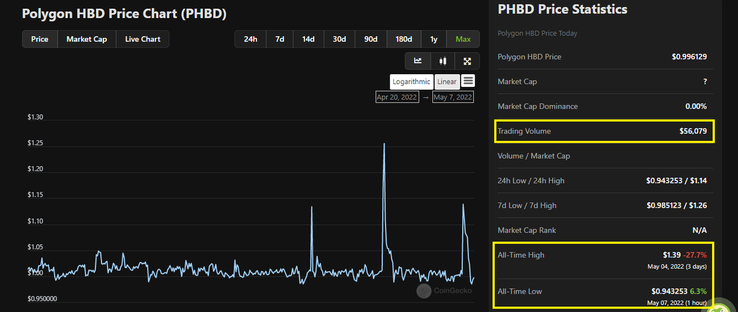
Task: Click Market Cap Rank N/A
Action: click(x=699, y=230)
